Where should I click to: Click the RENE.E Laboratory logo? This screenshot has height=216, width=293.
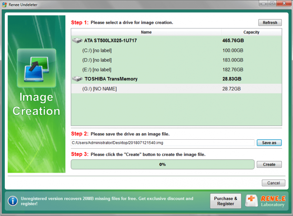coord(265,201)
